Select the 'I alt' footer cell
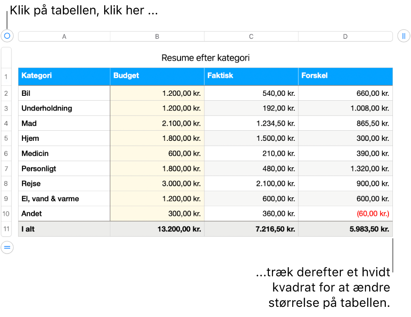Viewport: 411px width, 317px height. coord(64,229)
